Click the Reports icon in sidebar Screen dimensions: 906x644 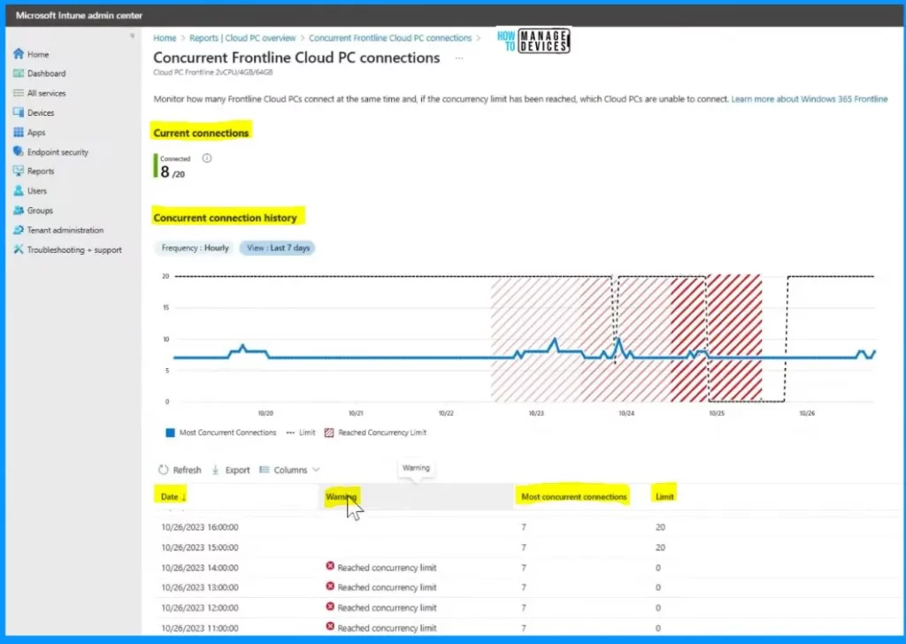pos(19,171)
